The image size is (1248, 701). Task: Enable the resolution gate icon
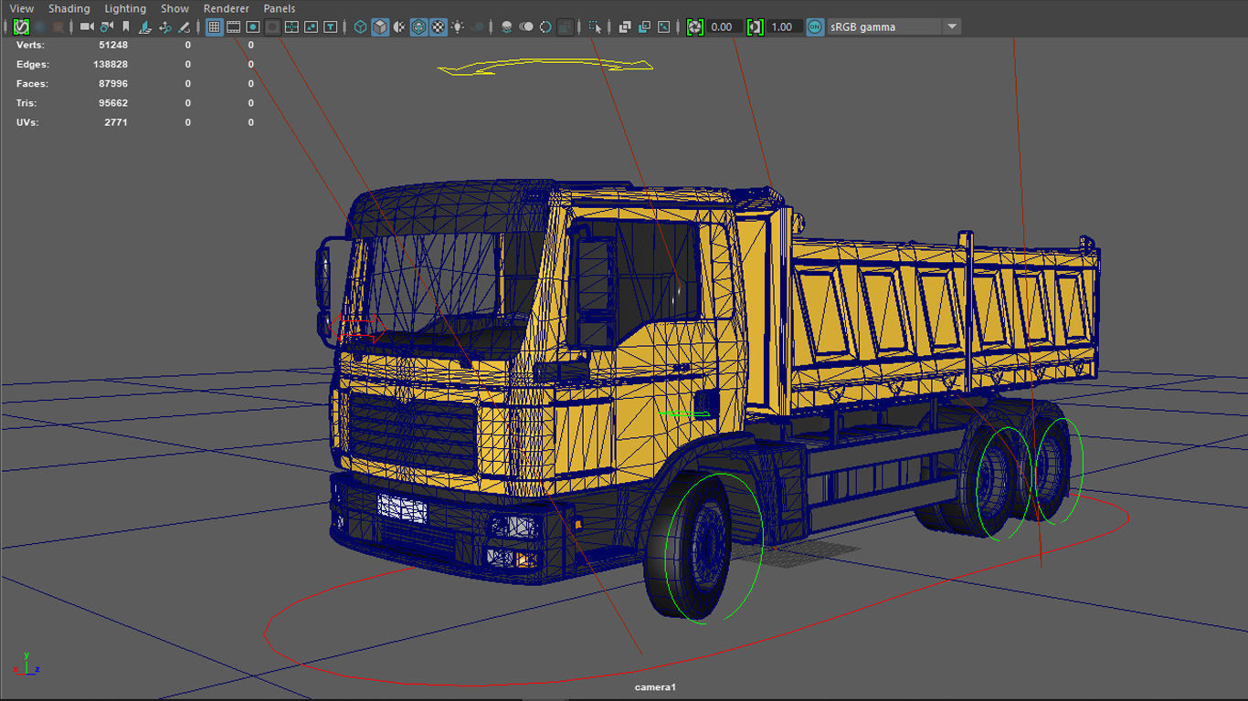coord(254,26)
